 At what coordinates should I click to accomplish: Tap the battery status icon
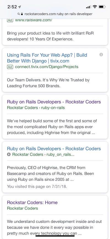[102, 7]
